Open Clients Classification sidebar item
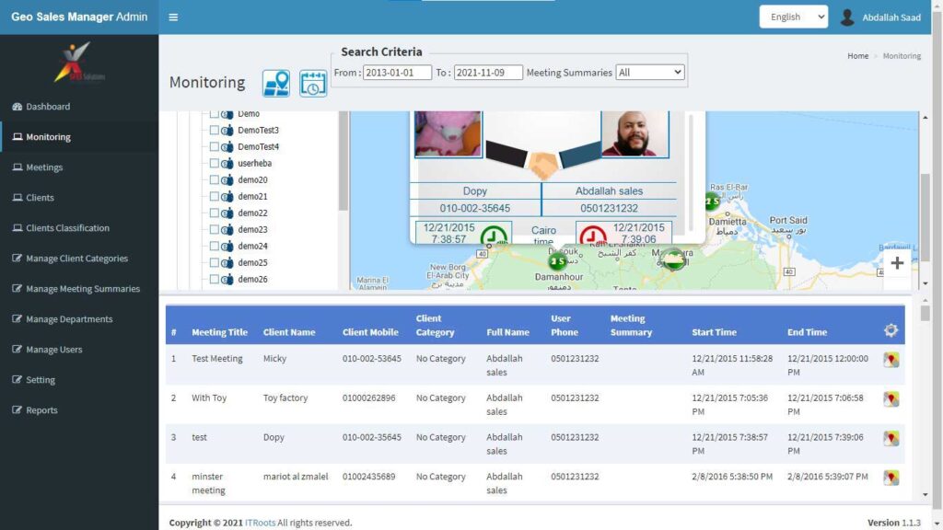 (67, 228)
